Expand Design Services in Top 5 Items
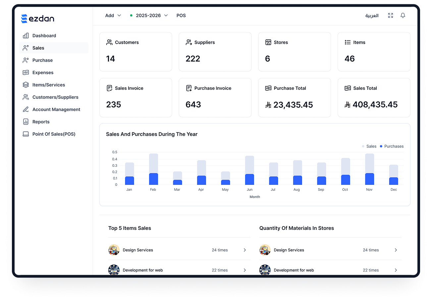Viewport: 432px width, 303px height. coord(245,250)
